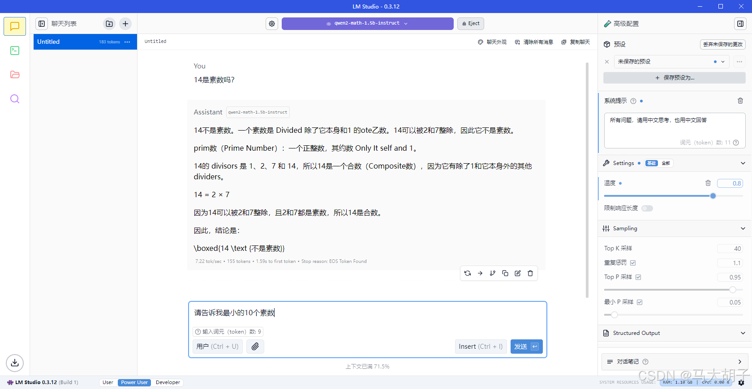This screenshot has width=752, height=389.
Task: Open the unsaved preset dropdown
Action: point(672,62)
